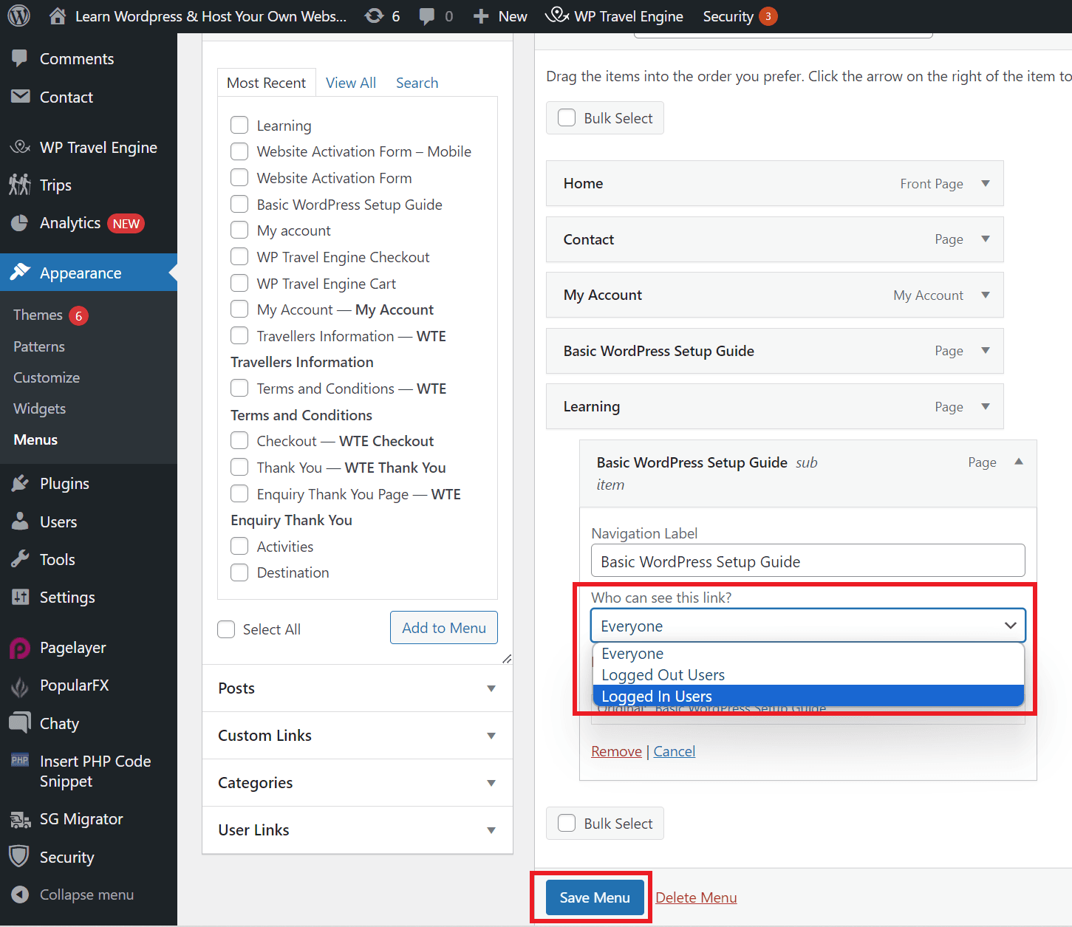Toggle the Select All checkbox
Screen dimensions: 1072x927
click(226, 629)
